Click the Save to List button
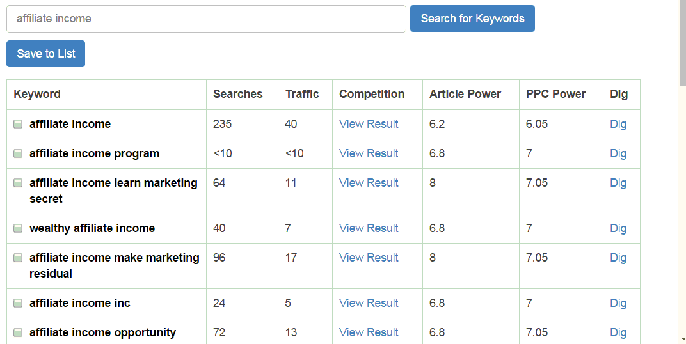The width and height of the screenshot is (686, 344). (45, 53)
